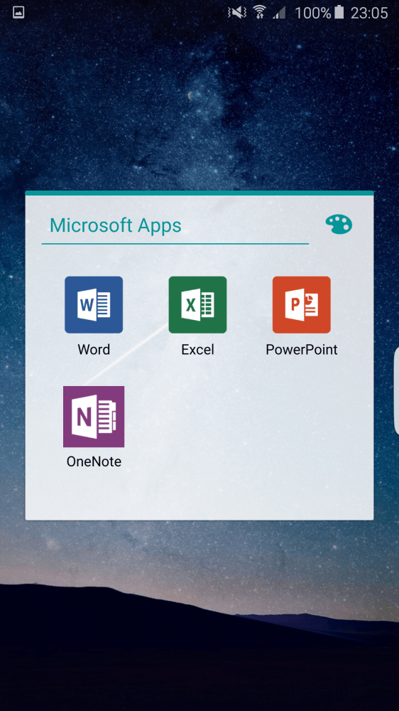
Task: Tap the battery icon in status bar
Action: [339, 12]
